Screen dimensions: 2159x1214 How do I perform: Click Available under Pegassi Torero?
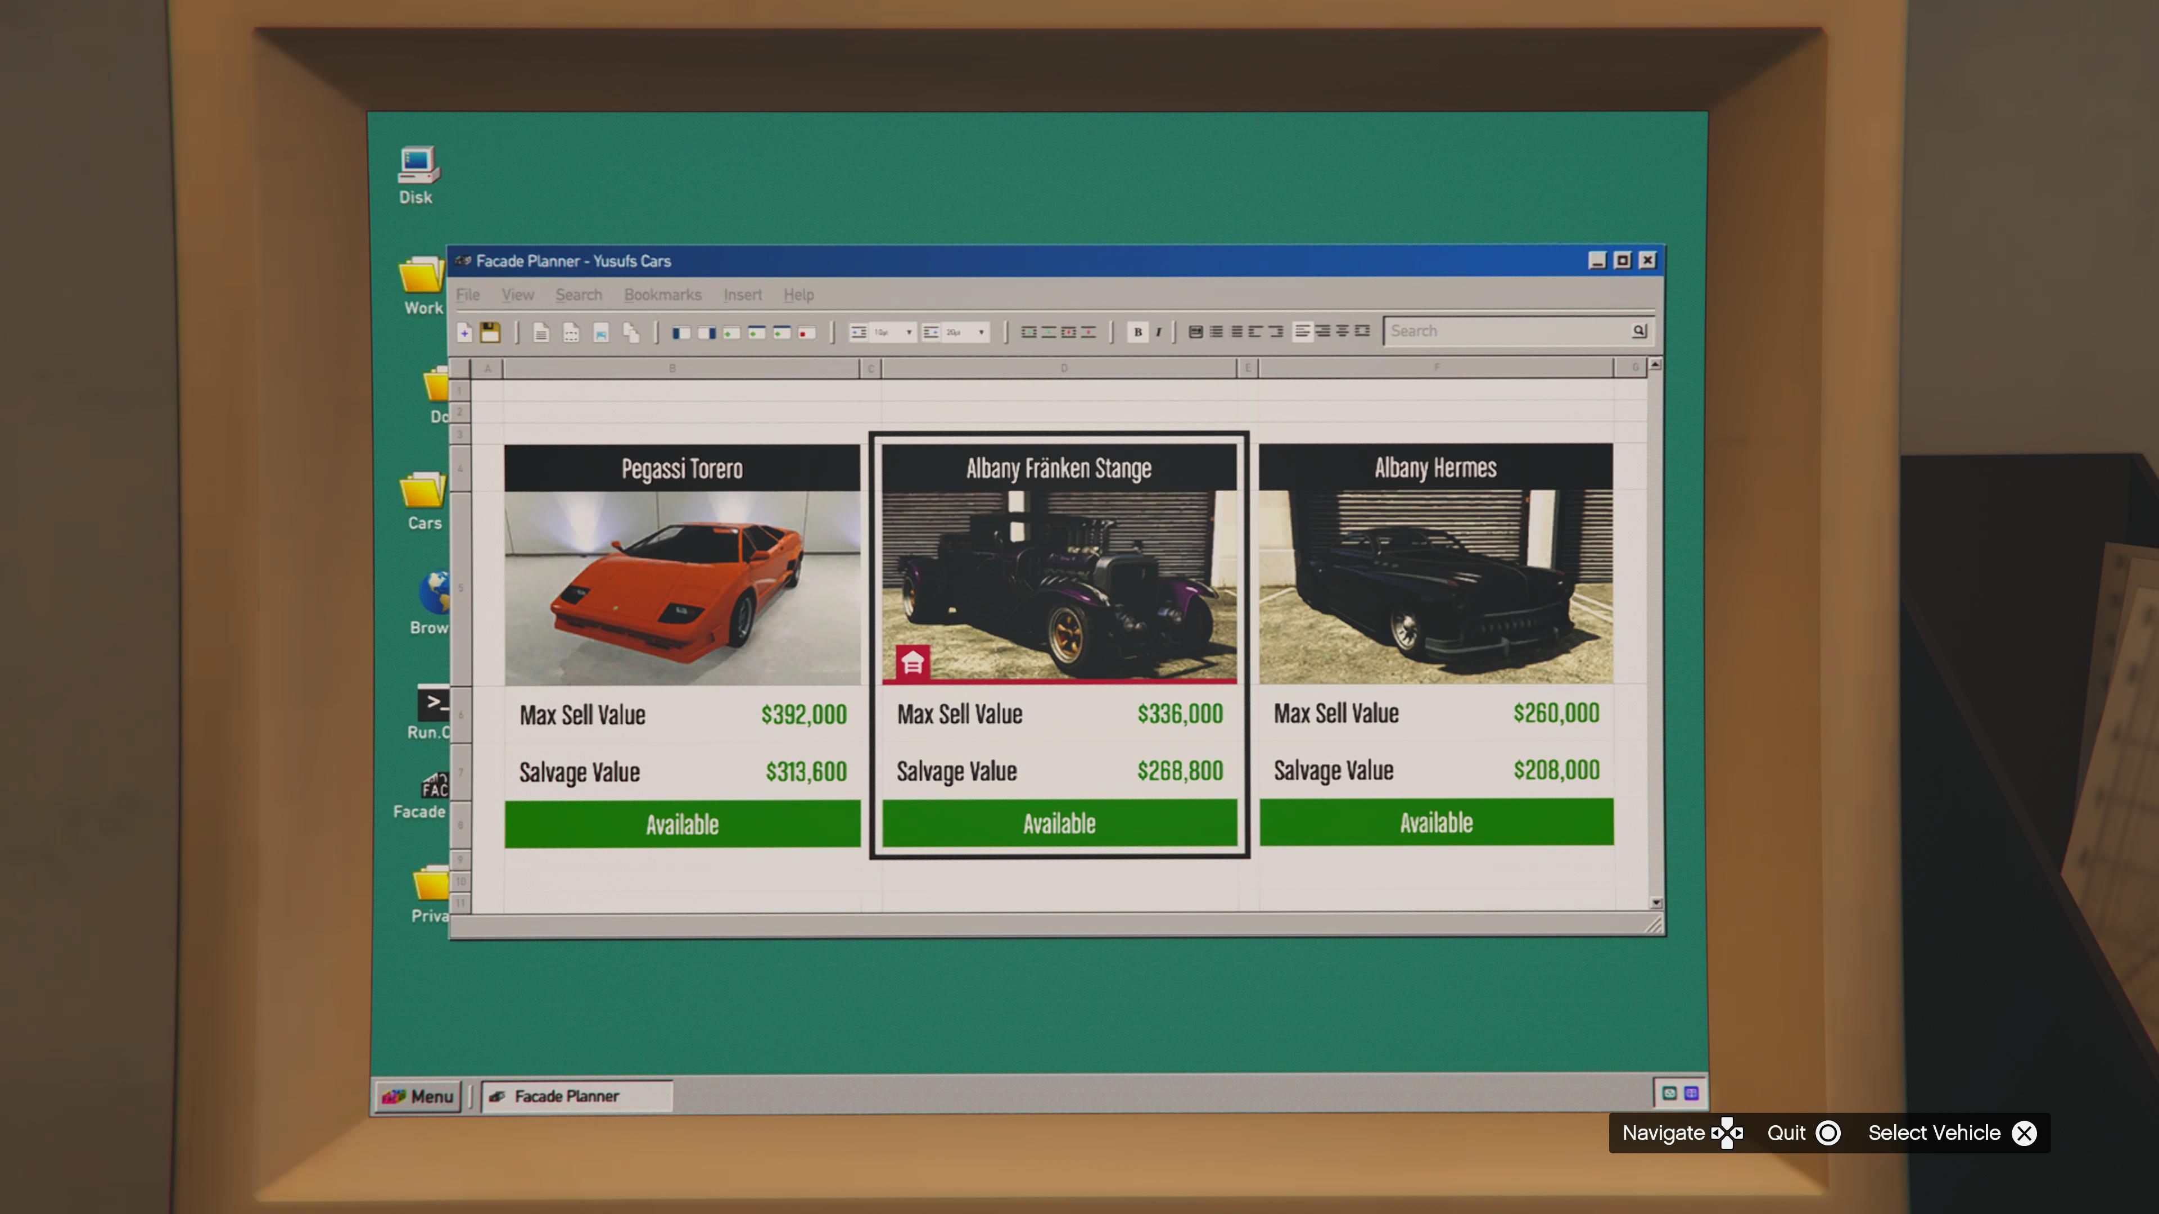click(x=681, y=825)
